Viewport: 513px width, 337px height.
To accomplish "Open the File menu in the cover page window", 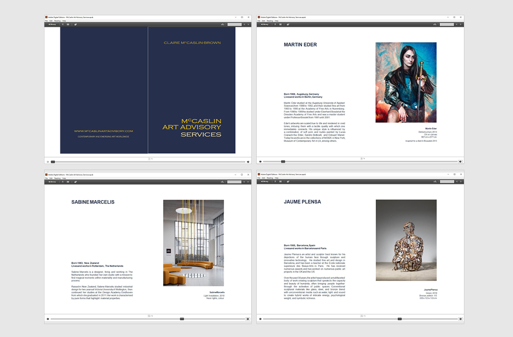I will [46, 21].
